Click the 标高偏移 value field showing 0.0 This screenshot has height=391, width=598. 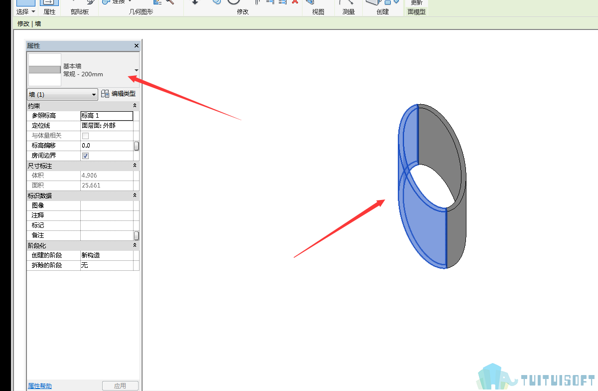[107, 146]
